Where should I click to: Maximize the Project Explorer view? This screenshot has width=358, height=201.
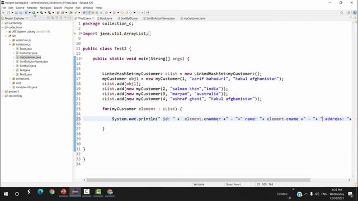[x=69, y=18]
